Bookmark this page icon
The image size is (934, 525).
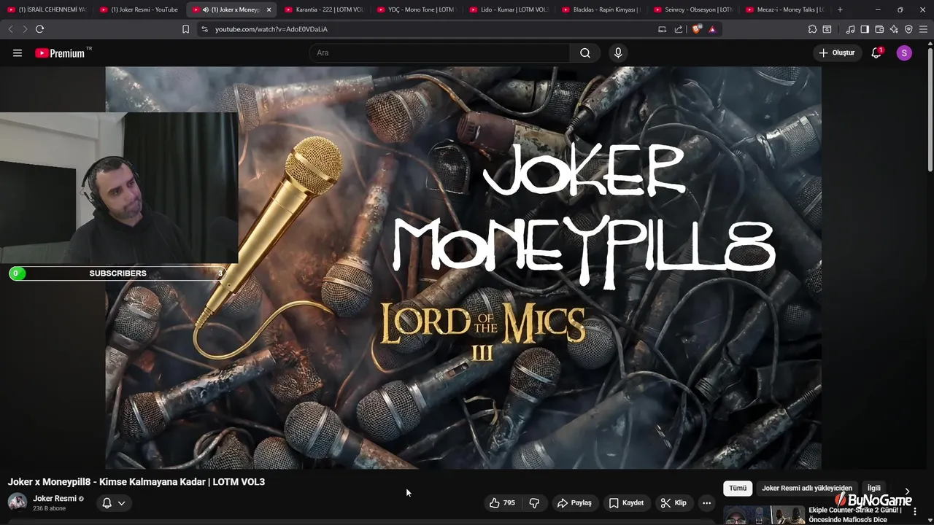point(185,29)
